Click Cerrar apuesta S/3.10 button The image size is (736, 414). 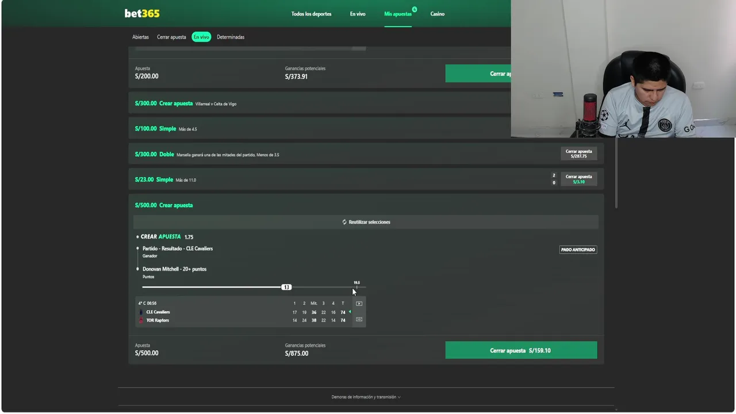click(x=578, y=179)
